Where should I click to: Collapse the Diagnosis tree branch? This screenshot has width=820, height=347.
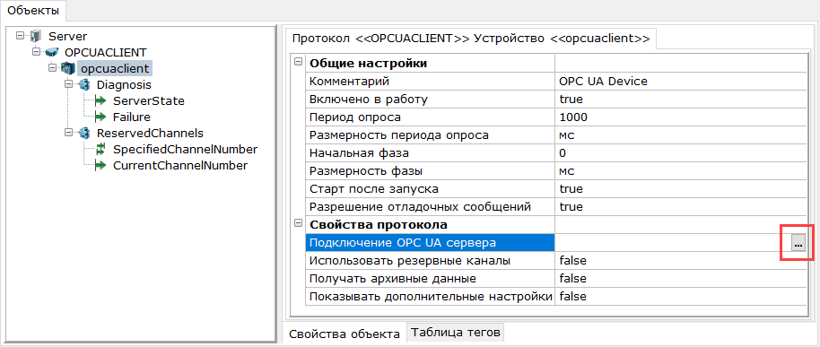[x=68, y=84]
